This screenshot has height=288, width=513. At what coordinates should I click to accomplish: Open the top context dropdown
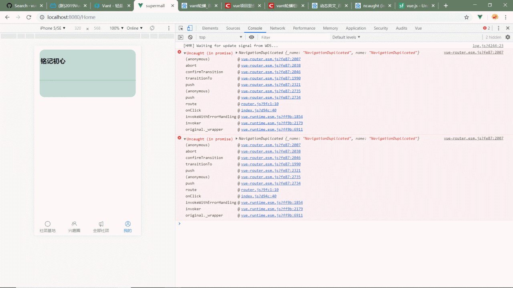(221, 37)
